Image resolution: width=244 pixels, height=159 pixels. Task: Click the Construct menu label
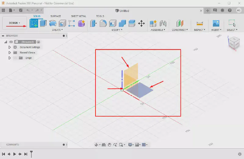(180, 30)
